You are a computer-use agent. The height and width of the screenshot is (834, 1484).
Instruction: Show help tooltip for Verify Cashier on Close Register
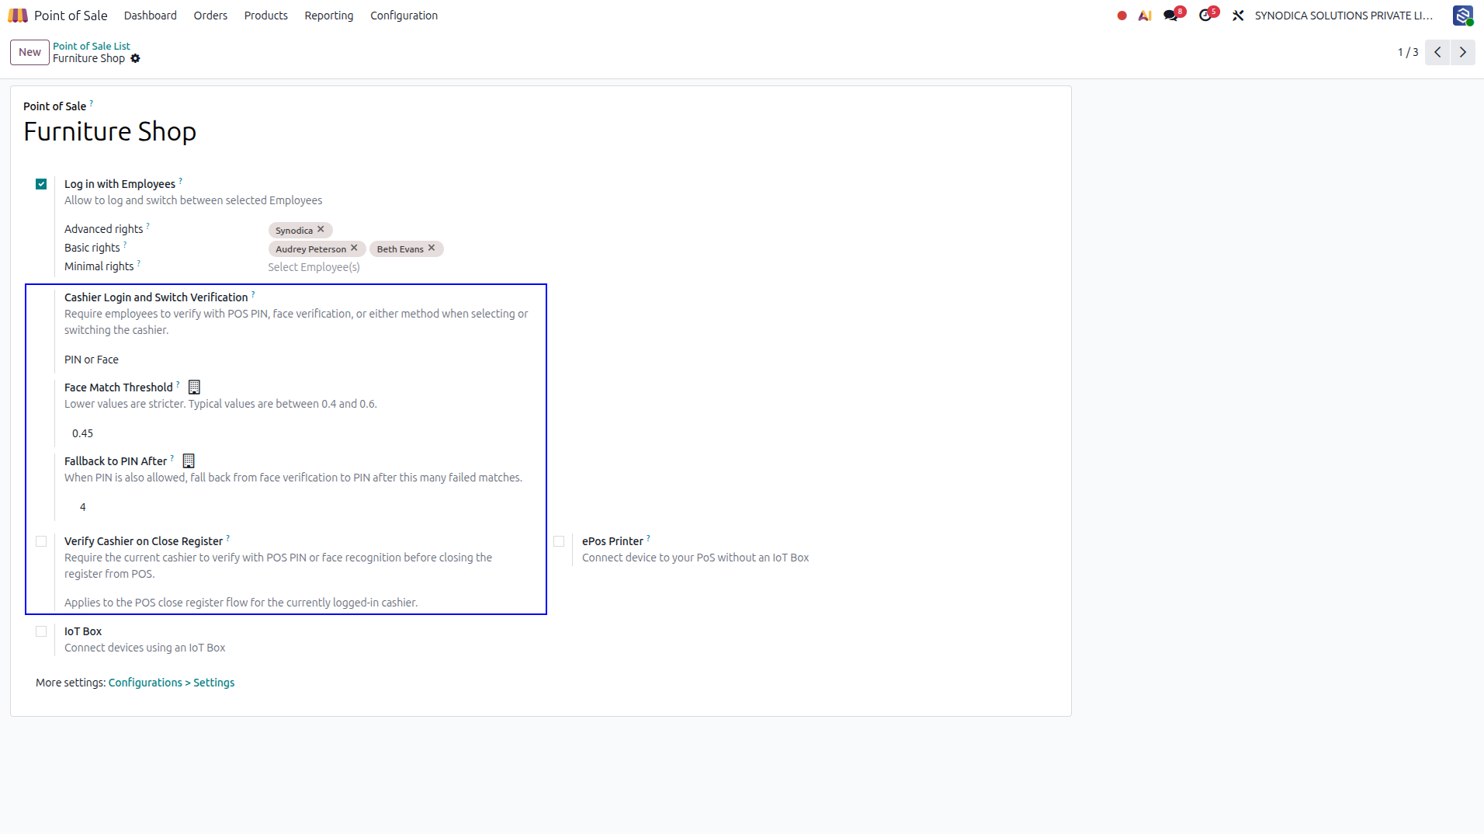click(x=228, y=537)
